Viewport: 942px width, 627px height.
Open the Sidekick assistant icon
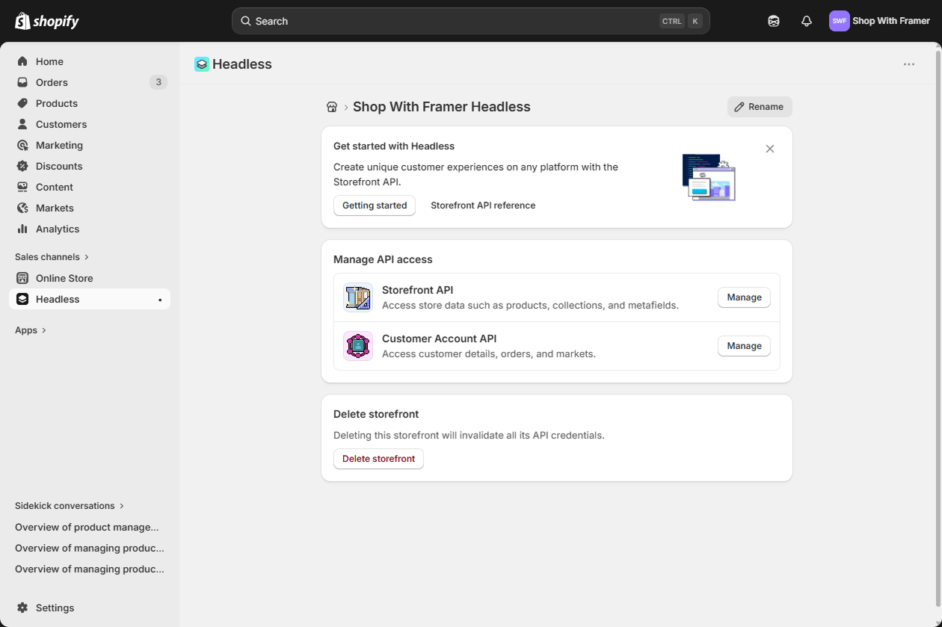[774, 21]
